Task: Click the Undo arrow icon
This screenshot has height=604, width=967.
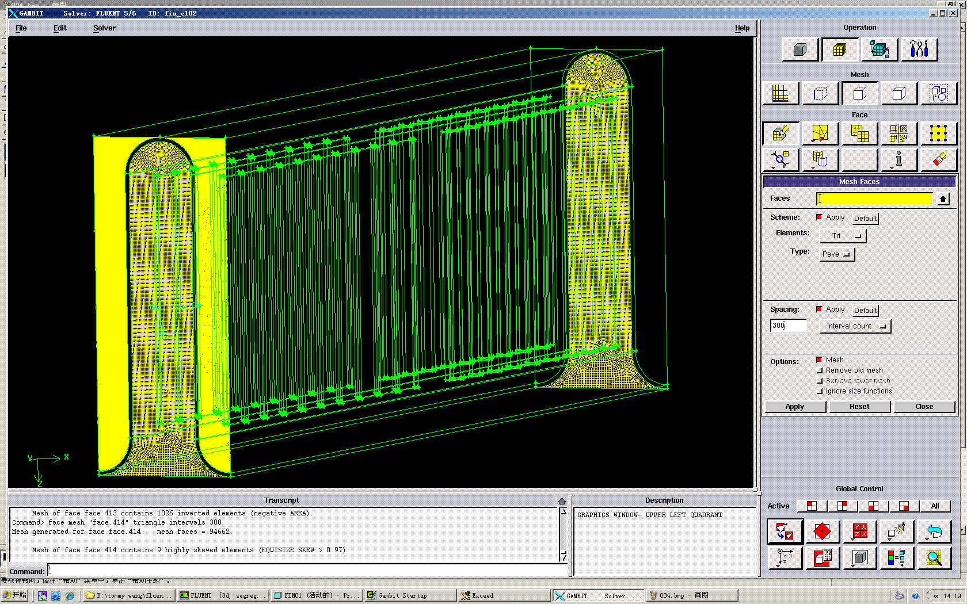Action: pos(934,532)
